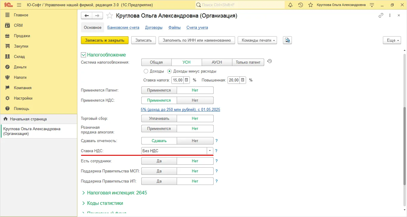
Task: Open help for Поддержка Правительства ИП
Action: point(217,181)
